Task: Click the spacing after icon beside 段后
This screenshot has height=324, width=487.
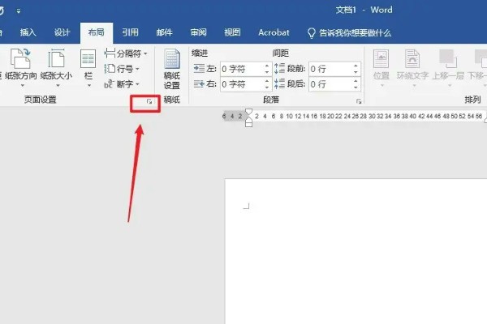Action: [x=279, y=83]
